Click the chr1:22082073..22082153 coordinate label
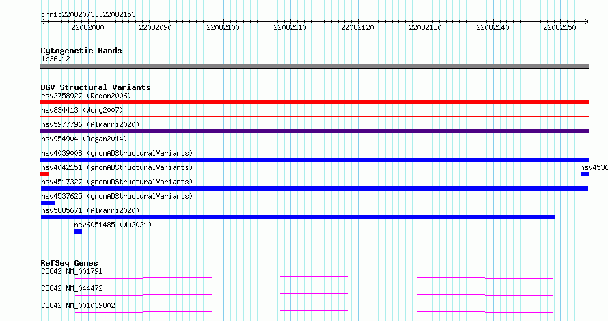The image size is (608, 321). click(x=88, y=15)
